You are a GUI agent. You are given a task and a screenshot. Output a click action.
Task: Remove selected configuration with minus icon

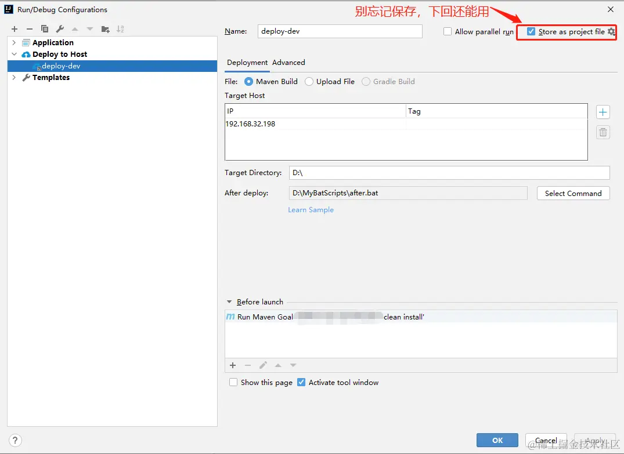(30, 29)
